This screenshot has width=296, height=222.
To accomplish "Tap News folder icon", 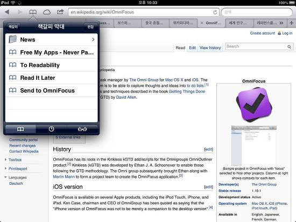I will point(13,39).
